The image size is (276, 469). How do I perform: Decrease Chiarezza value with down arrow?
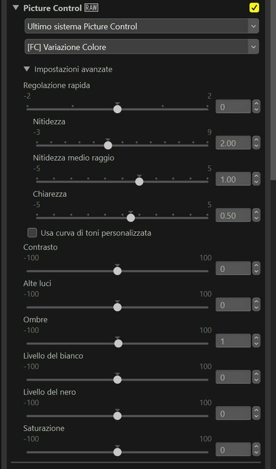click(x=256, y=218)
